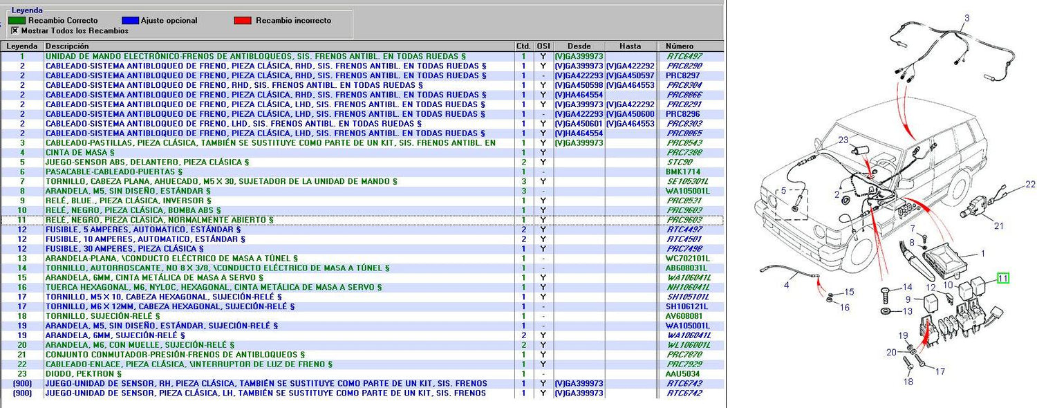
Task: Select the CINTA DE MASA row
Action: tap(362, 152)
